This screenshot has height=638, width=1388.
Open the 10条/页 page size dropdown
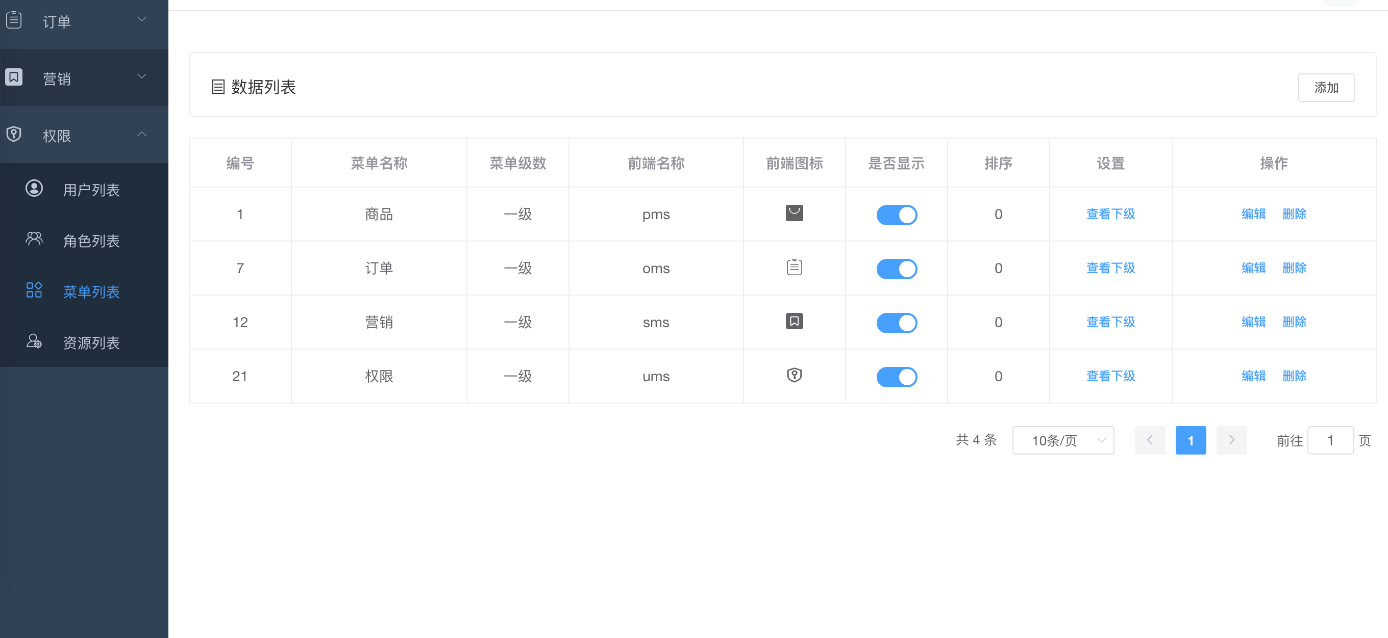[x=1063, y=441]
